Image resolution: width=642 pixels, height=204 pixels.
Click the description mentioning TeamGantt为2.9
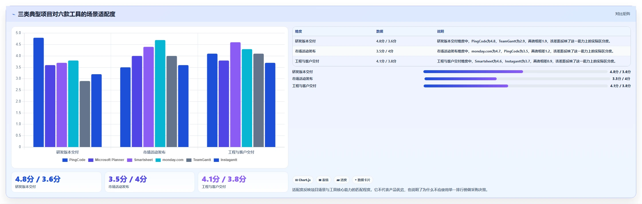(x=524, y=41)
